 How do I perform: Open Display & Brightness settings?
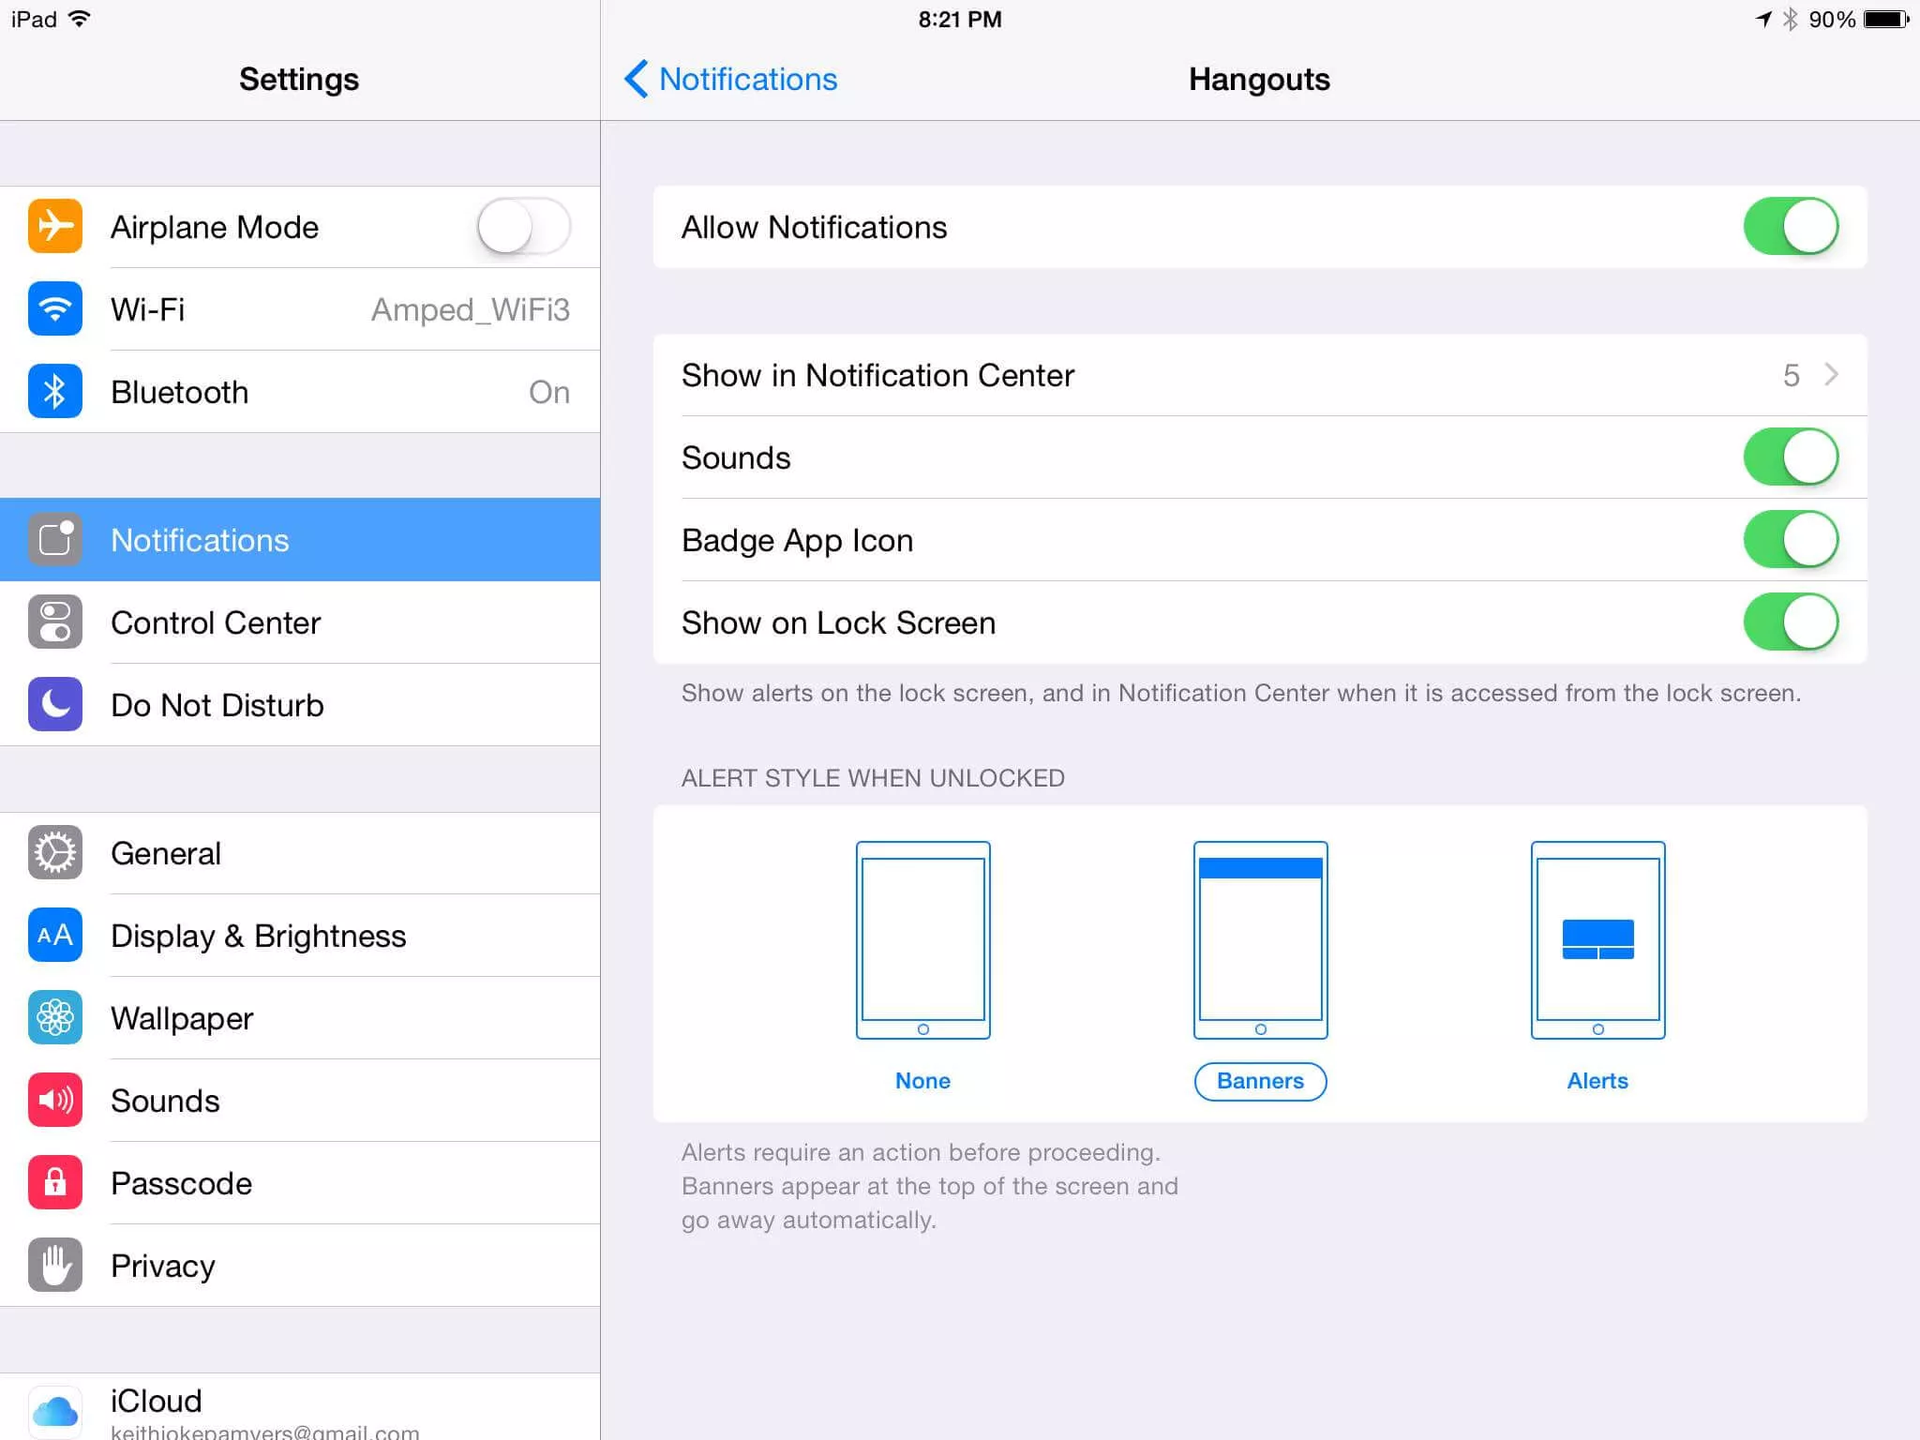tap(258, 936)
